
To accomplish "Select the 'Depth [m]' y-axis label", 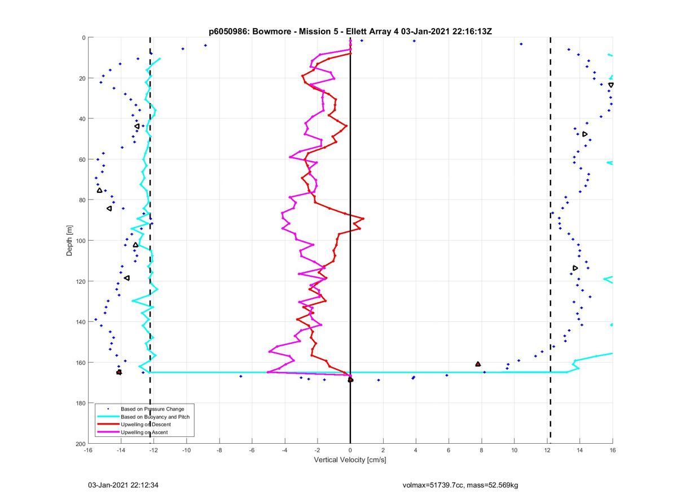I will (70, 241).
